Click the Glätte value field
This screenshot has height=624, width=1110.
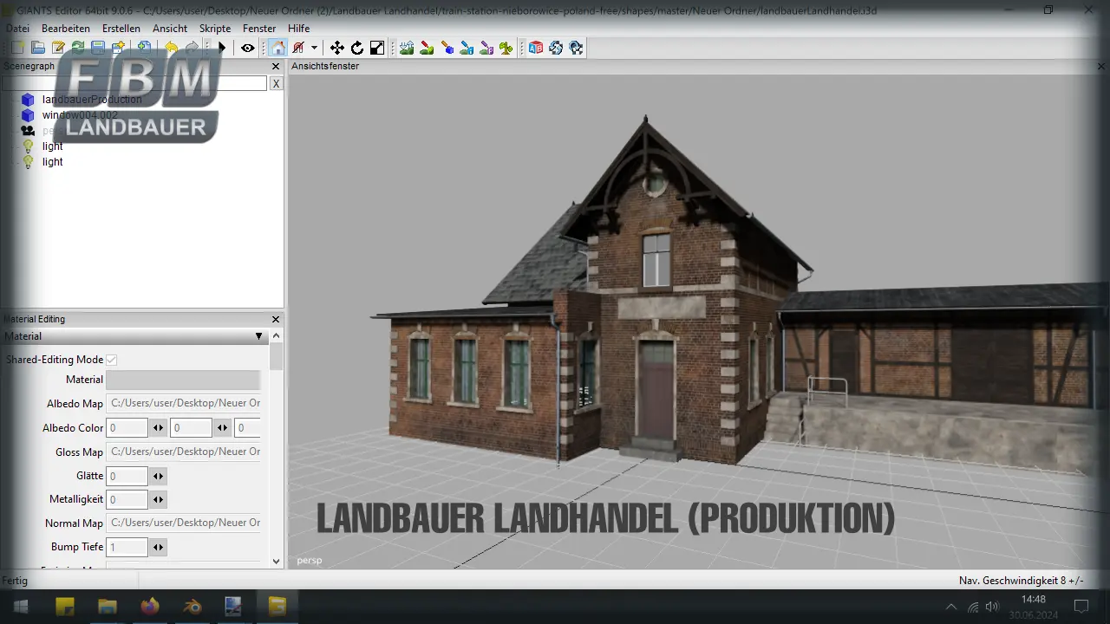click(127, 476)
